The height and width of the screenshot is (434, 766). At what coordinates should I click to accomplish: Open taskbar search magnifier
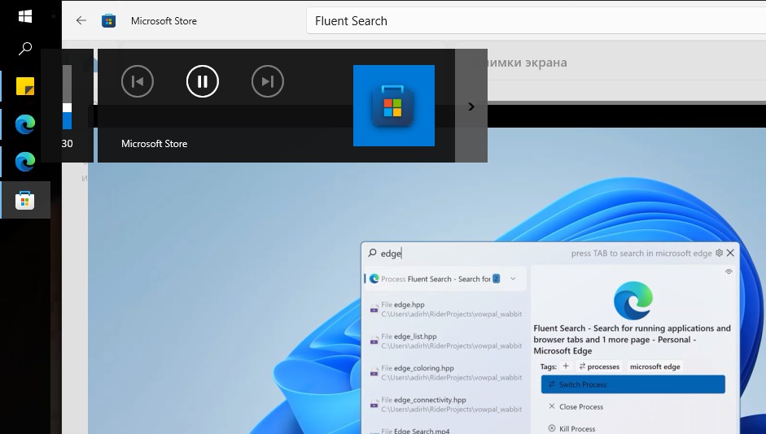25,48
